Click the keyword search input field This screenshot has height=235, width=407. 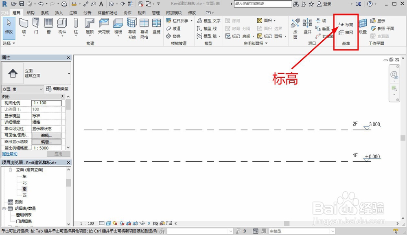point(263,4)
